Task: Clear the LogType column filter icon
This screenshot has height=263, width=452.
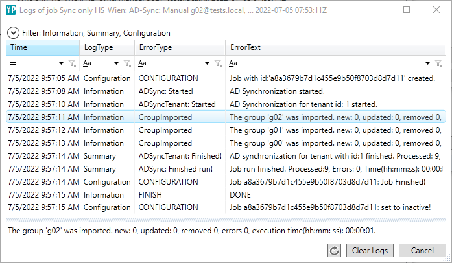Action: [128, 63]
